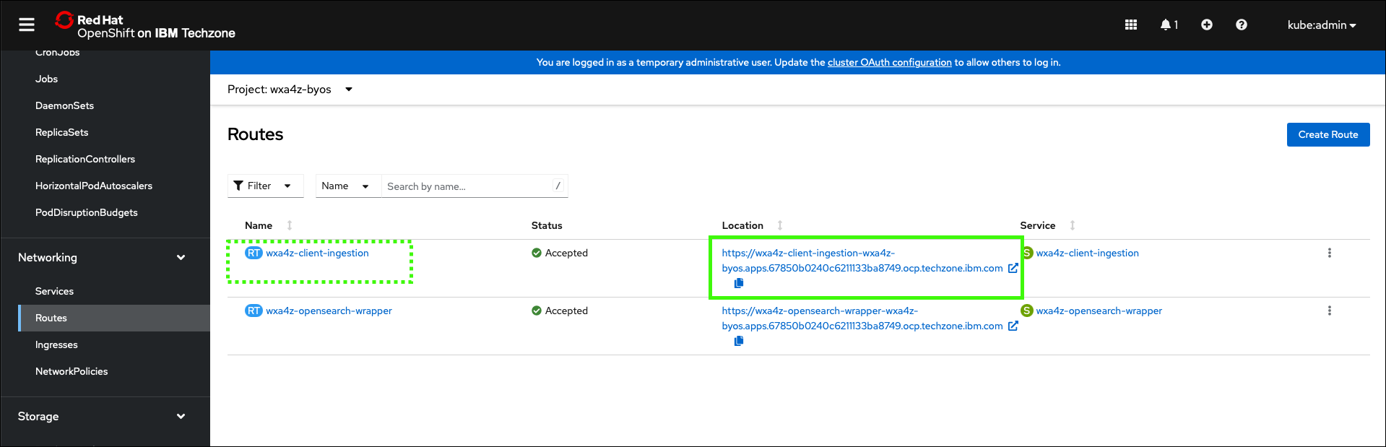The height and width of the screenshot is (447, 1386).
Task: Open kebab menu for wxa4z-opensearch-wrapper route
Action: pos(1329,311)
